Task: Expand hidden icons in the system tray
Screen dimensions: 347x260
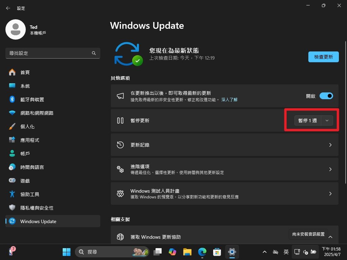Action: tap(264, 252)
